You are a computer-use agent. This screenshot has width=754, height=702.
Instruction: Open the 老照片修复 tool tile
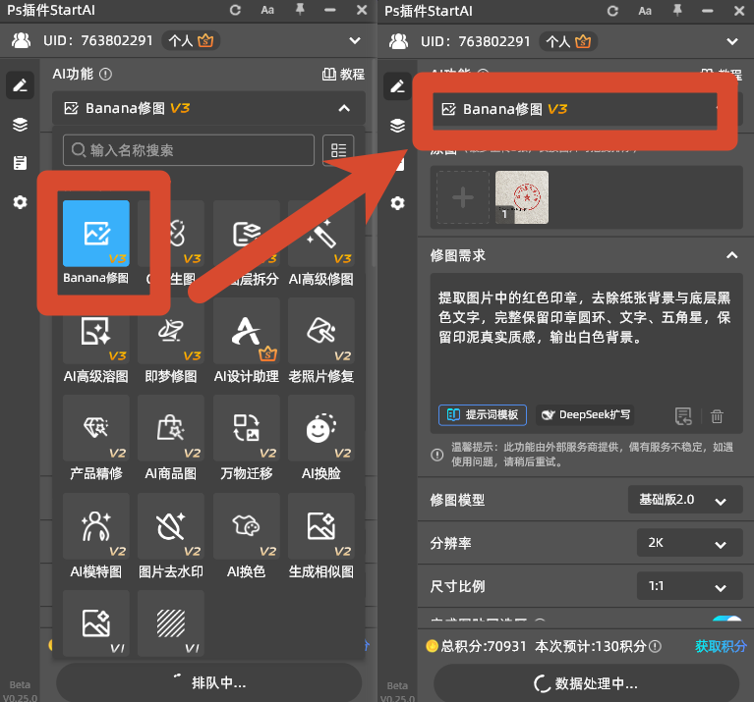click(x=321, y=331)
